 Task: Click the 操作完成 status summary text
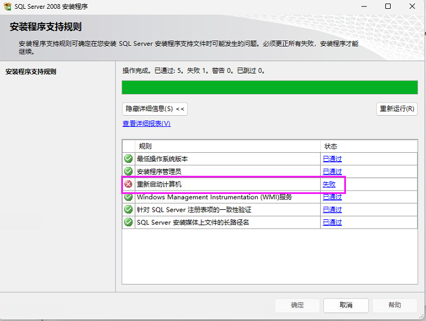pyautogui.click(x=194, y=71)
